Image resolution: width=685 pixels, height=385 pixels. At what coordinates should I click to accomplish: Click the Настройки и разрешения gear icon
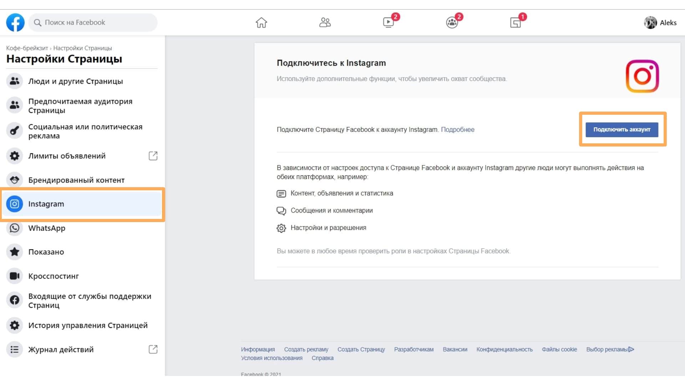[281, 228]
